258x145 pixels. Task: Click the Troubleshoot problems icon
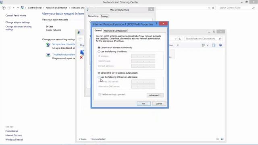[48, 55]
